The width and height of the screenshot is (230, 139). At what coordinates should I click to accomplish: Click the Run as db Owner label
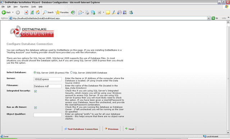(x=17, y=107)
